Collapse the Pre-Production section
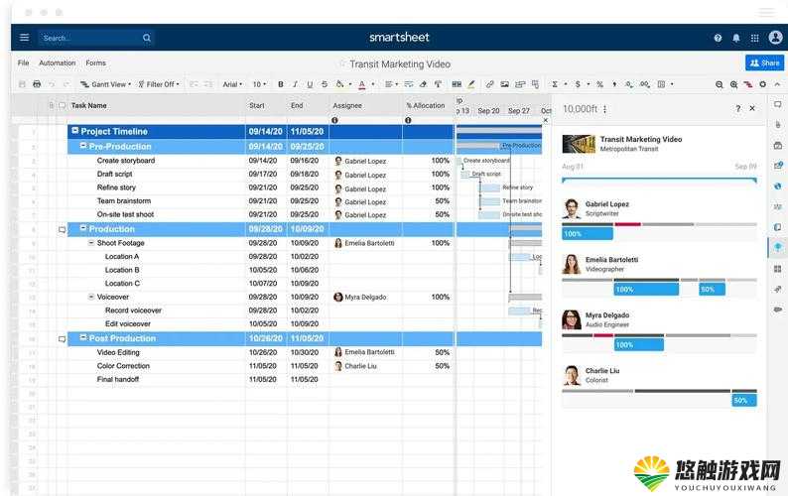Viewport: 788px width, 496px height. pos(83,146)
